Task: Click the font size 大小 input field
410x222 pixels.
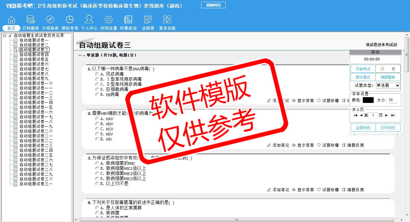Action: point(393,100)
